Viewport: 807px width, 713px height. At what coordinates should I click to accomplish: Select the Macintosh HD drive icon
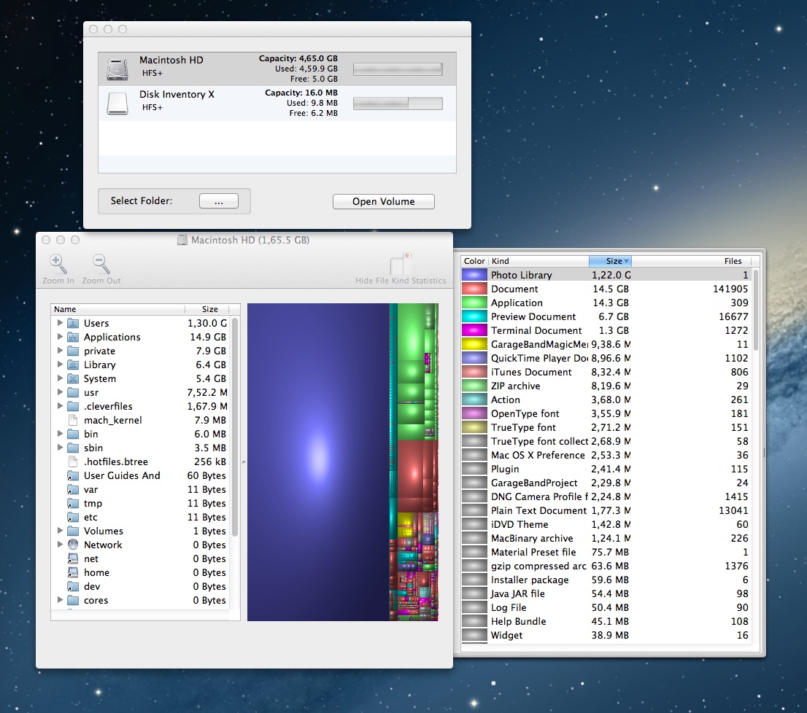point(117,69)
